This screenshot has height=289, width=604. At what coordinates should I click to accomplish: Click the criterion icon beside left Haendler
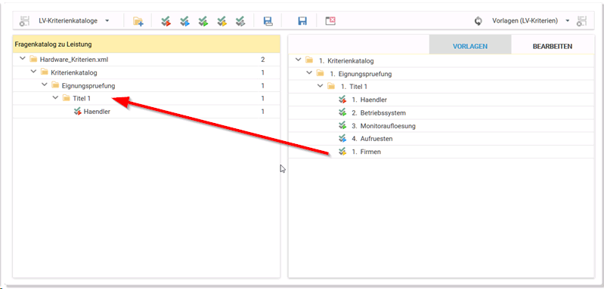[77, 112]
